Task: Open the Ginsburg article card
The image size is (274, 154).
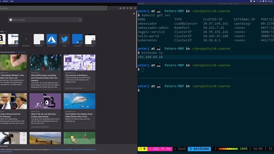Action: [13, 111]
